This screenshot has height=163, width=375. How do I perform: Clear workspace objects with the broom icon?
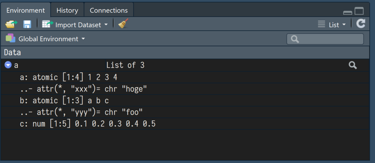pyautogui.click(x=123, y=24)
